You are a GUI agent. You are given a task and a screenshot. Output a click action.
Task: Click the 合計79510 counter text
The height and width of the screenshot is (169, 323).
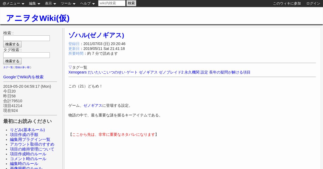point(13,101)
